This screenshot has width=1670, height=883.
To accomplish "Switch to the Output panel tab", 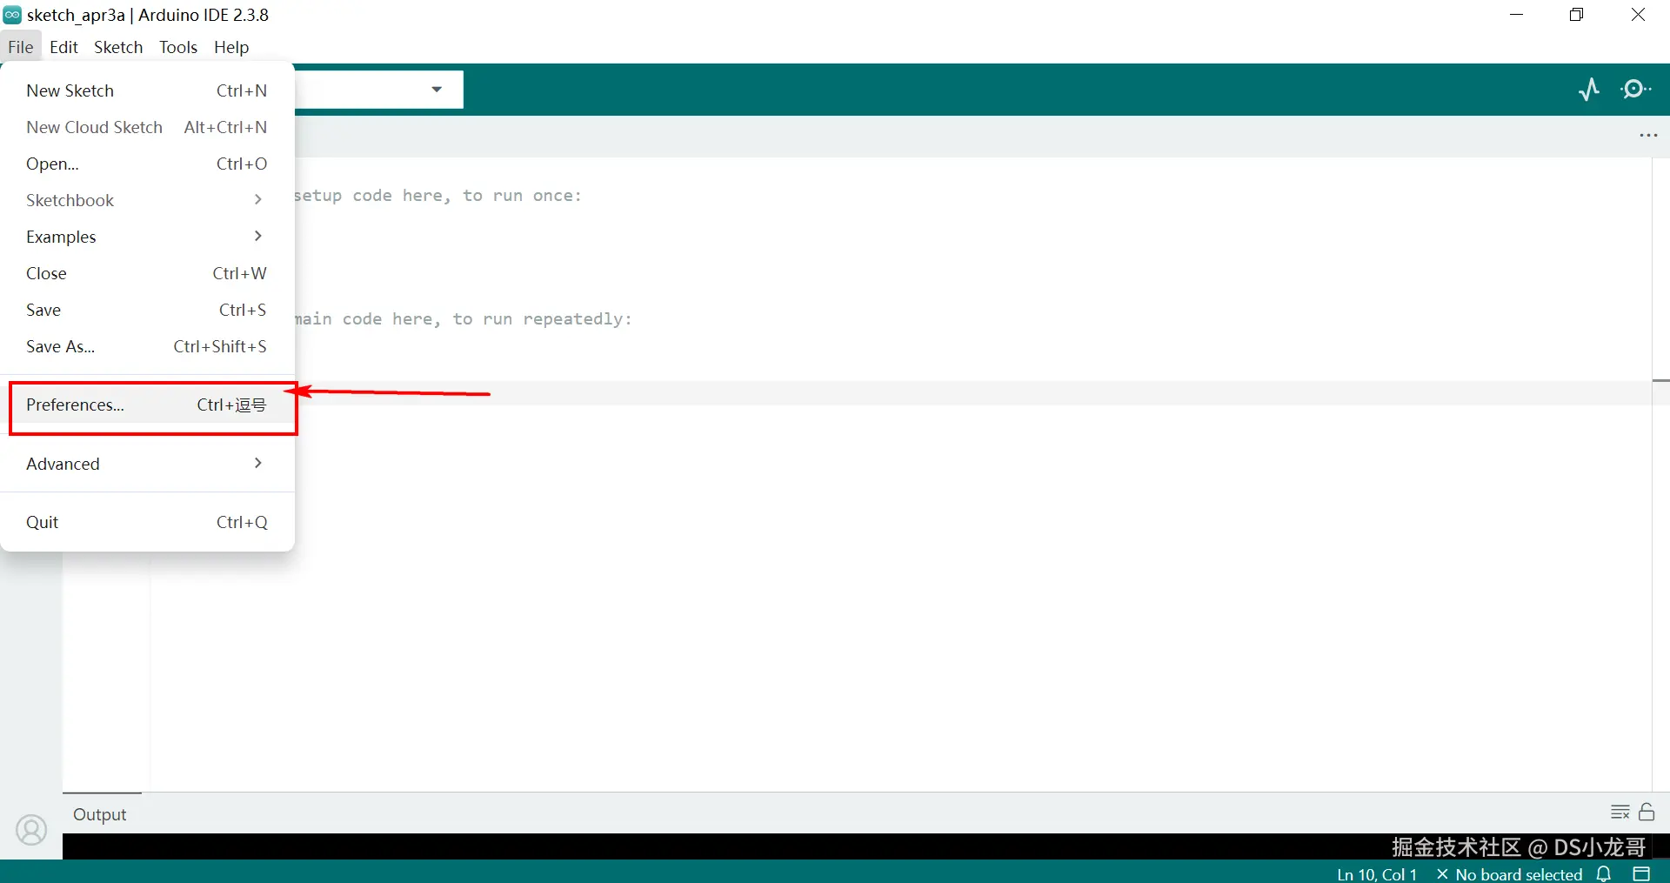I will pyautogui.click(x=100, y=814).
